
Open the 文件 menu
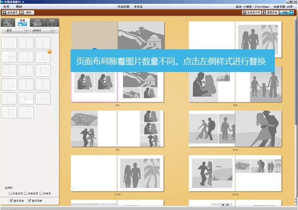(x=6, y=7)
